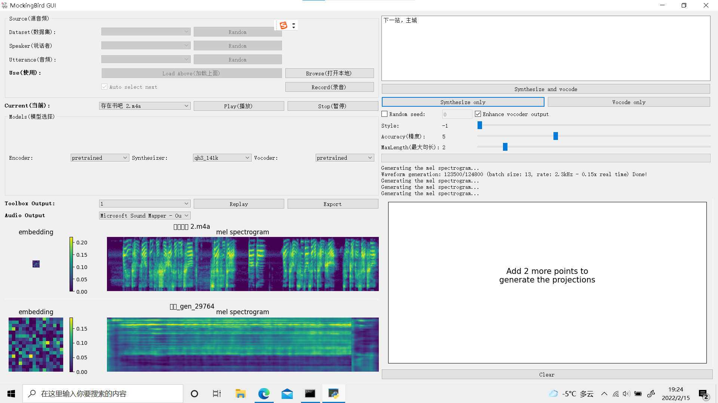The image size is (718, 403).
Task: Open the Vocoder model dropdown
Action: click(345, 158)
